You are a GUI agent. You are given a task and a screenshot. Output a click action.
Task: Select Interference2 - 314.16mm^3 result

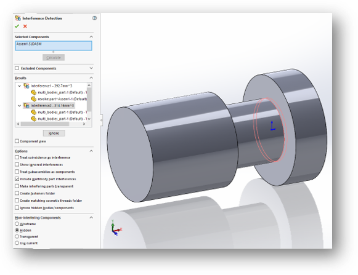tap(52, 106)
